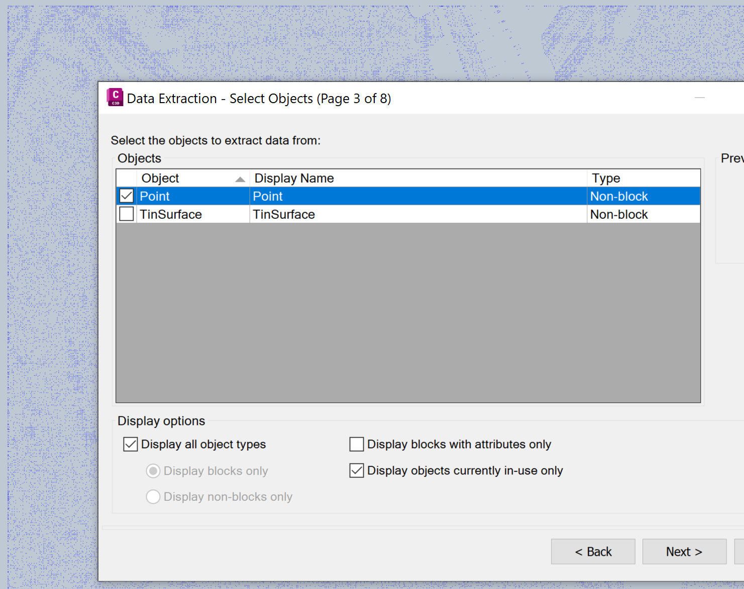
Task: Disable Display objects currently in-use only
Action: 356,470
